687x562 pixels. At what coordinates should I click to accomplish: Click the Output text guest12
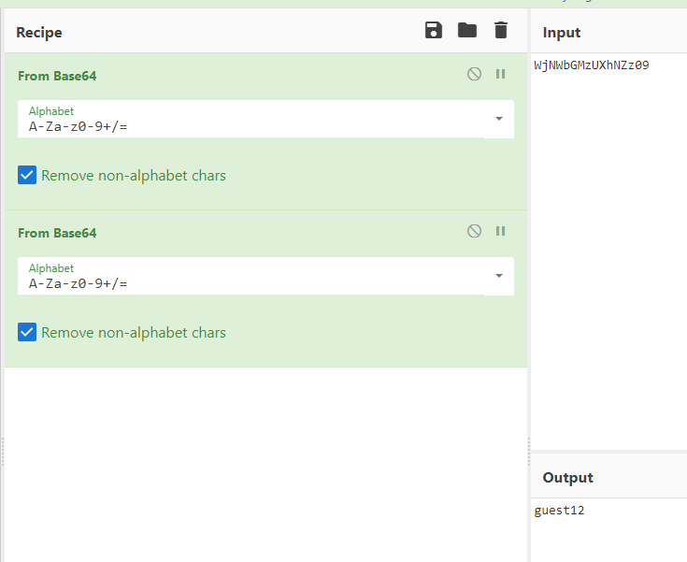(x=559, y=511)
